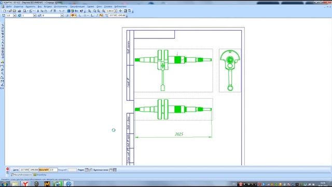This screenshot has height=187, width=332.
Task: Open the Windows Start button
Action: click(4, 184)
